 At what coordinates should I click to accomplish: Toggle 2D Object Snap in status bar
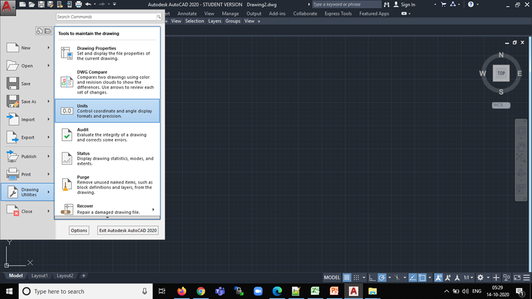422,278
